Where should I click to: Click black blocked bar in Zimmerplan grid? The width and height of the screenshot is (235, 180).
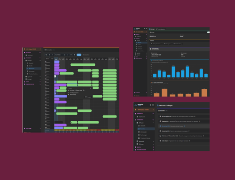(x=59, y=122)
